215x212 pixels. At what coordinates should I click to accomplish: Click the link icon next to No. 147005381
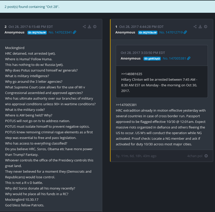click(x=189, y=58)
